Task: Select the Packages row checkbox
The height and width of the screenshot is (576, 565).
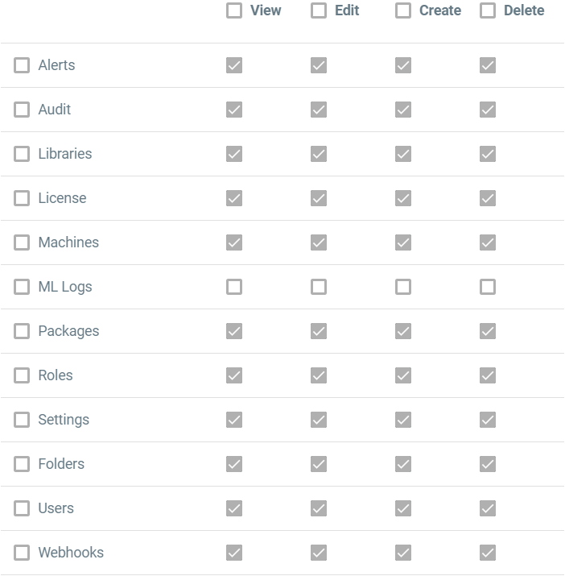Action: 22,331
